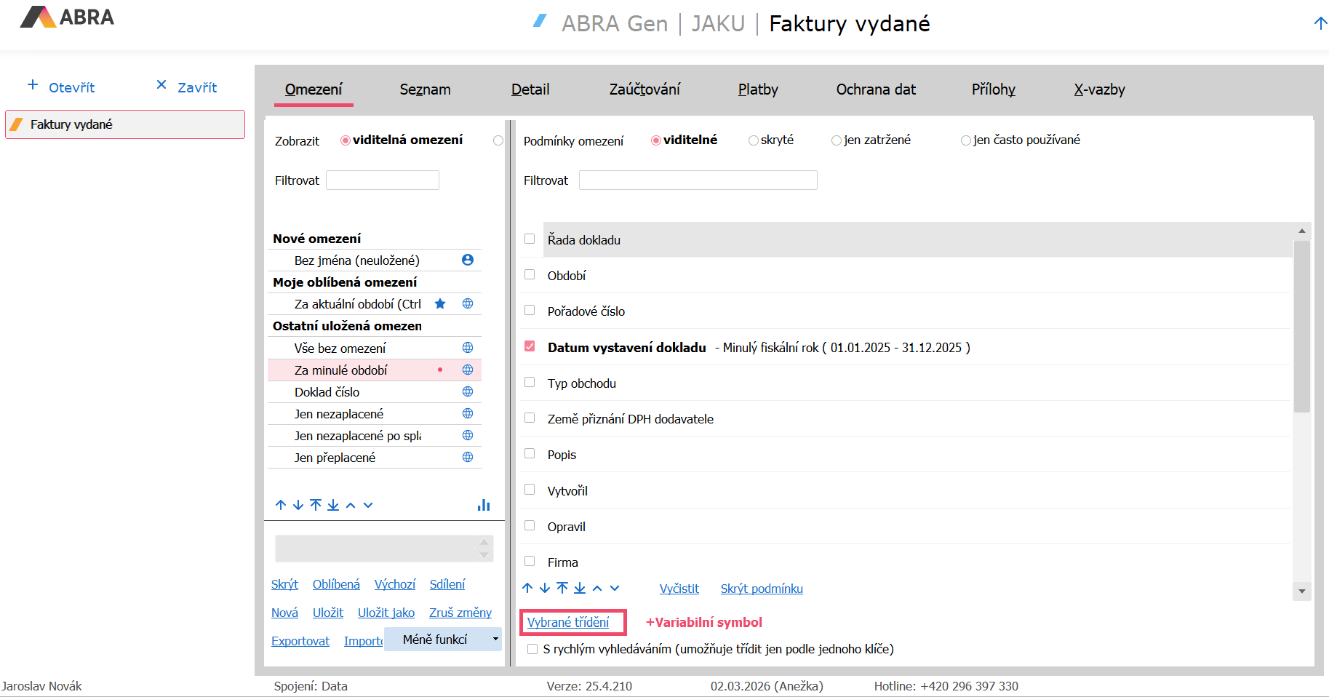Click the ABRA logo in the top-left
1329x697 pixels.
coord(67,17)
